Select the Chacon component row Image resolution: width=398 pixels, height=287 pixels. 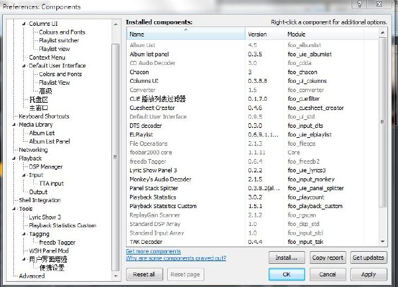pyautogui.click(x=253, y=72)
